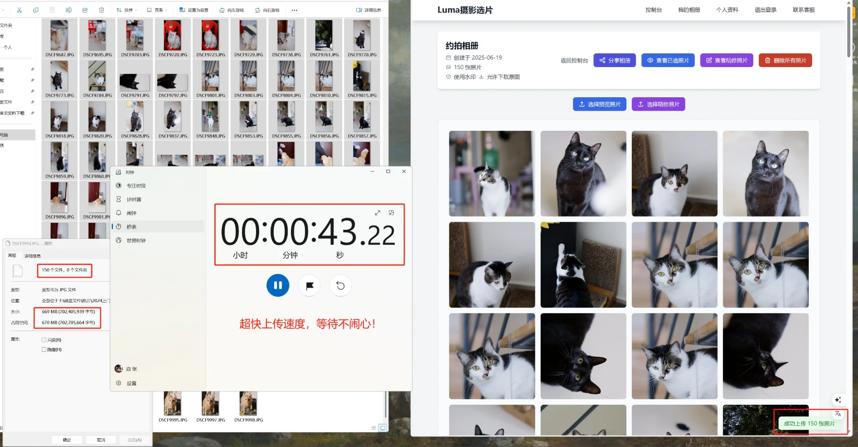This screenshot has width=858, height=447.
Task: Open the 查看 view dropdown
Action: [x=157, y=10]
